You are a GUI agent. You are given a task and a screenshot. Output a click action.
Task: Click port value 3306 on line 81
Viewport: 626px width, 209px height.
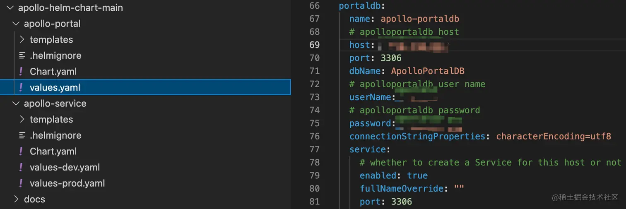401,202
